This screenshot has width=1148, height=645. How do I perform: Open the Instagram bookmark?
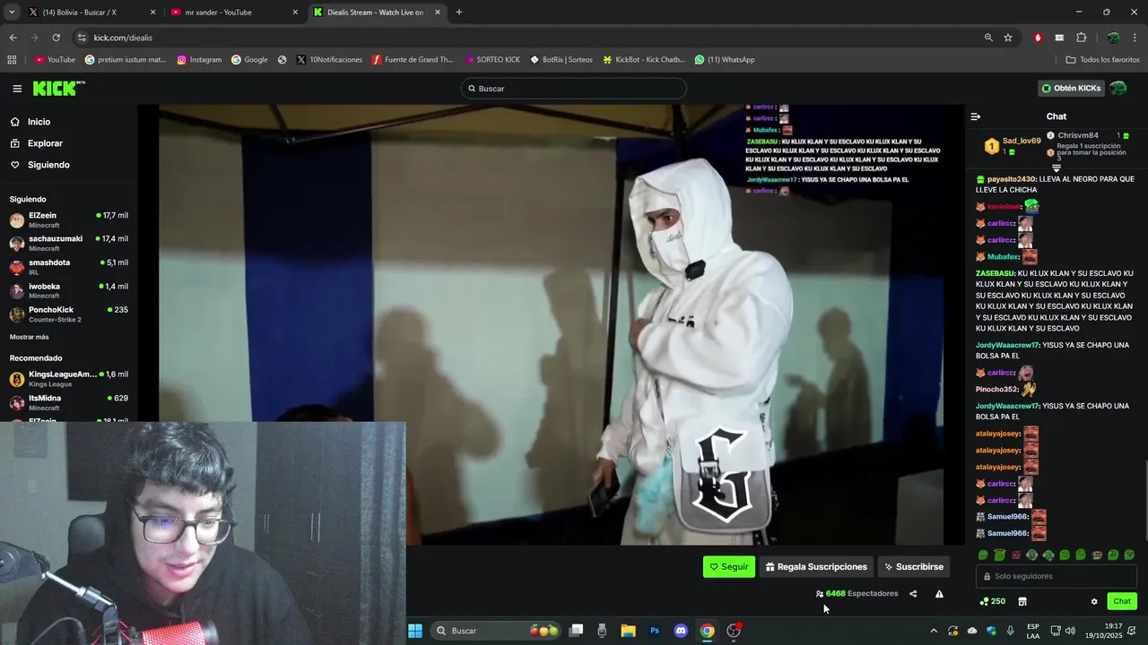click(x=199, y=60)
